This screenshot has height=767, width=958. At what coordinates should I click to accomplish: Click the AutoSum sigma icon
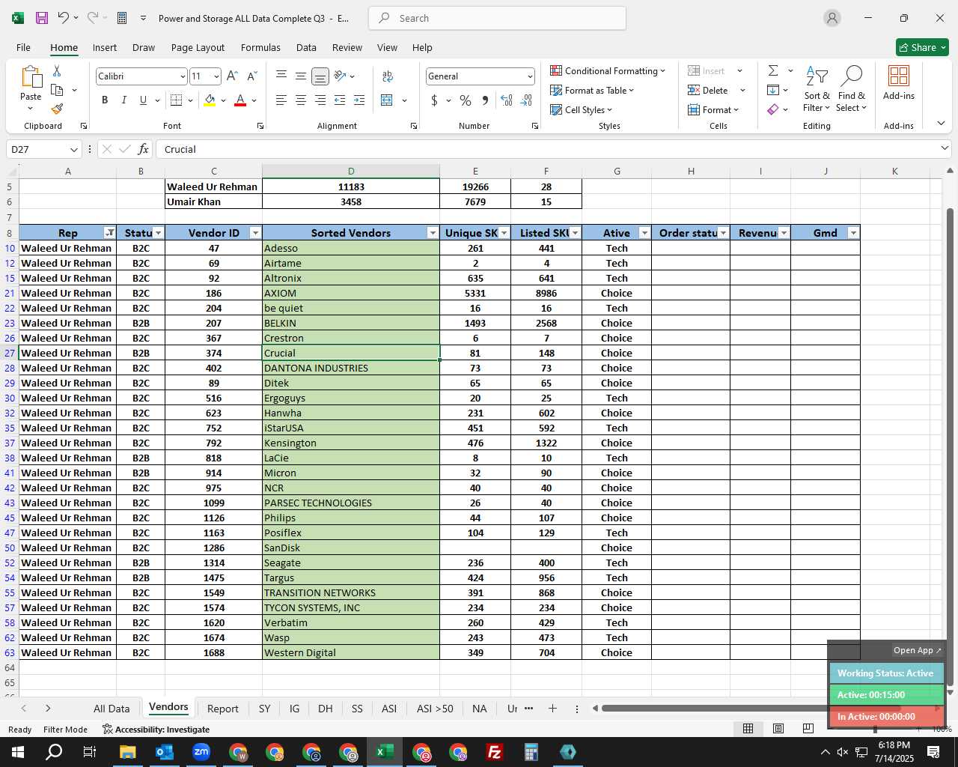point(773,70)
